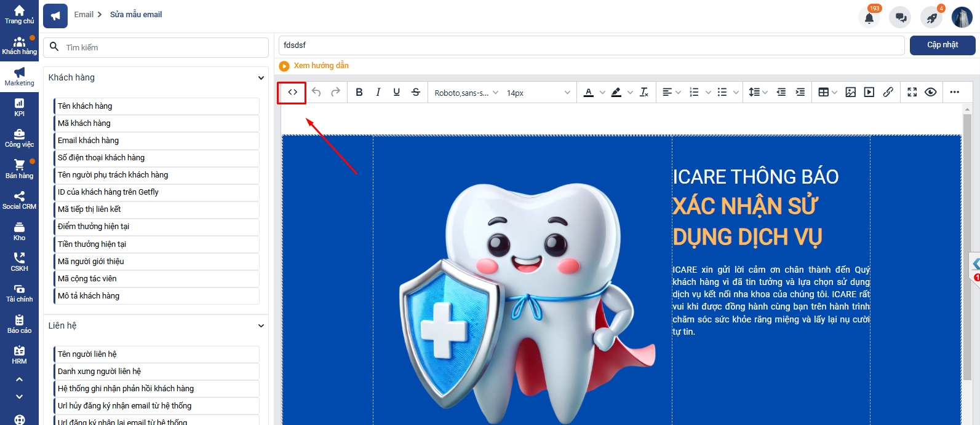Open the Xem hướng dẫn link
This screenshot has height=425, width=980.
[x=321, y=66]
